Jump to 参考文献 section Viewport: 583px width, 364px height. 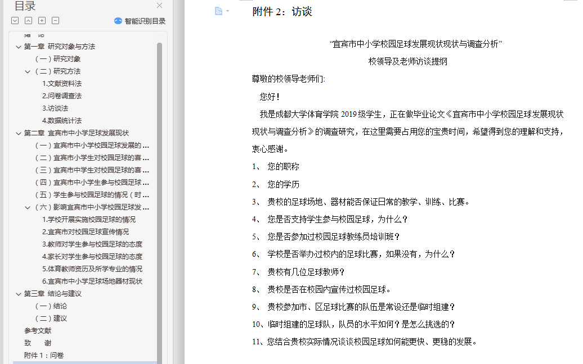tap(38, 331)
